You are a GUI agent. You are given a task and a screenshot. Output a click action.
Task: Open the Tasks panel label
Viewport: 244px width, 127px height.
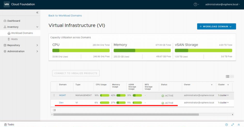point(11,124)
